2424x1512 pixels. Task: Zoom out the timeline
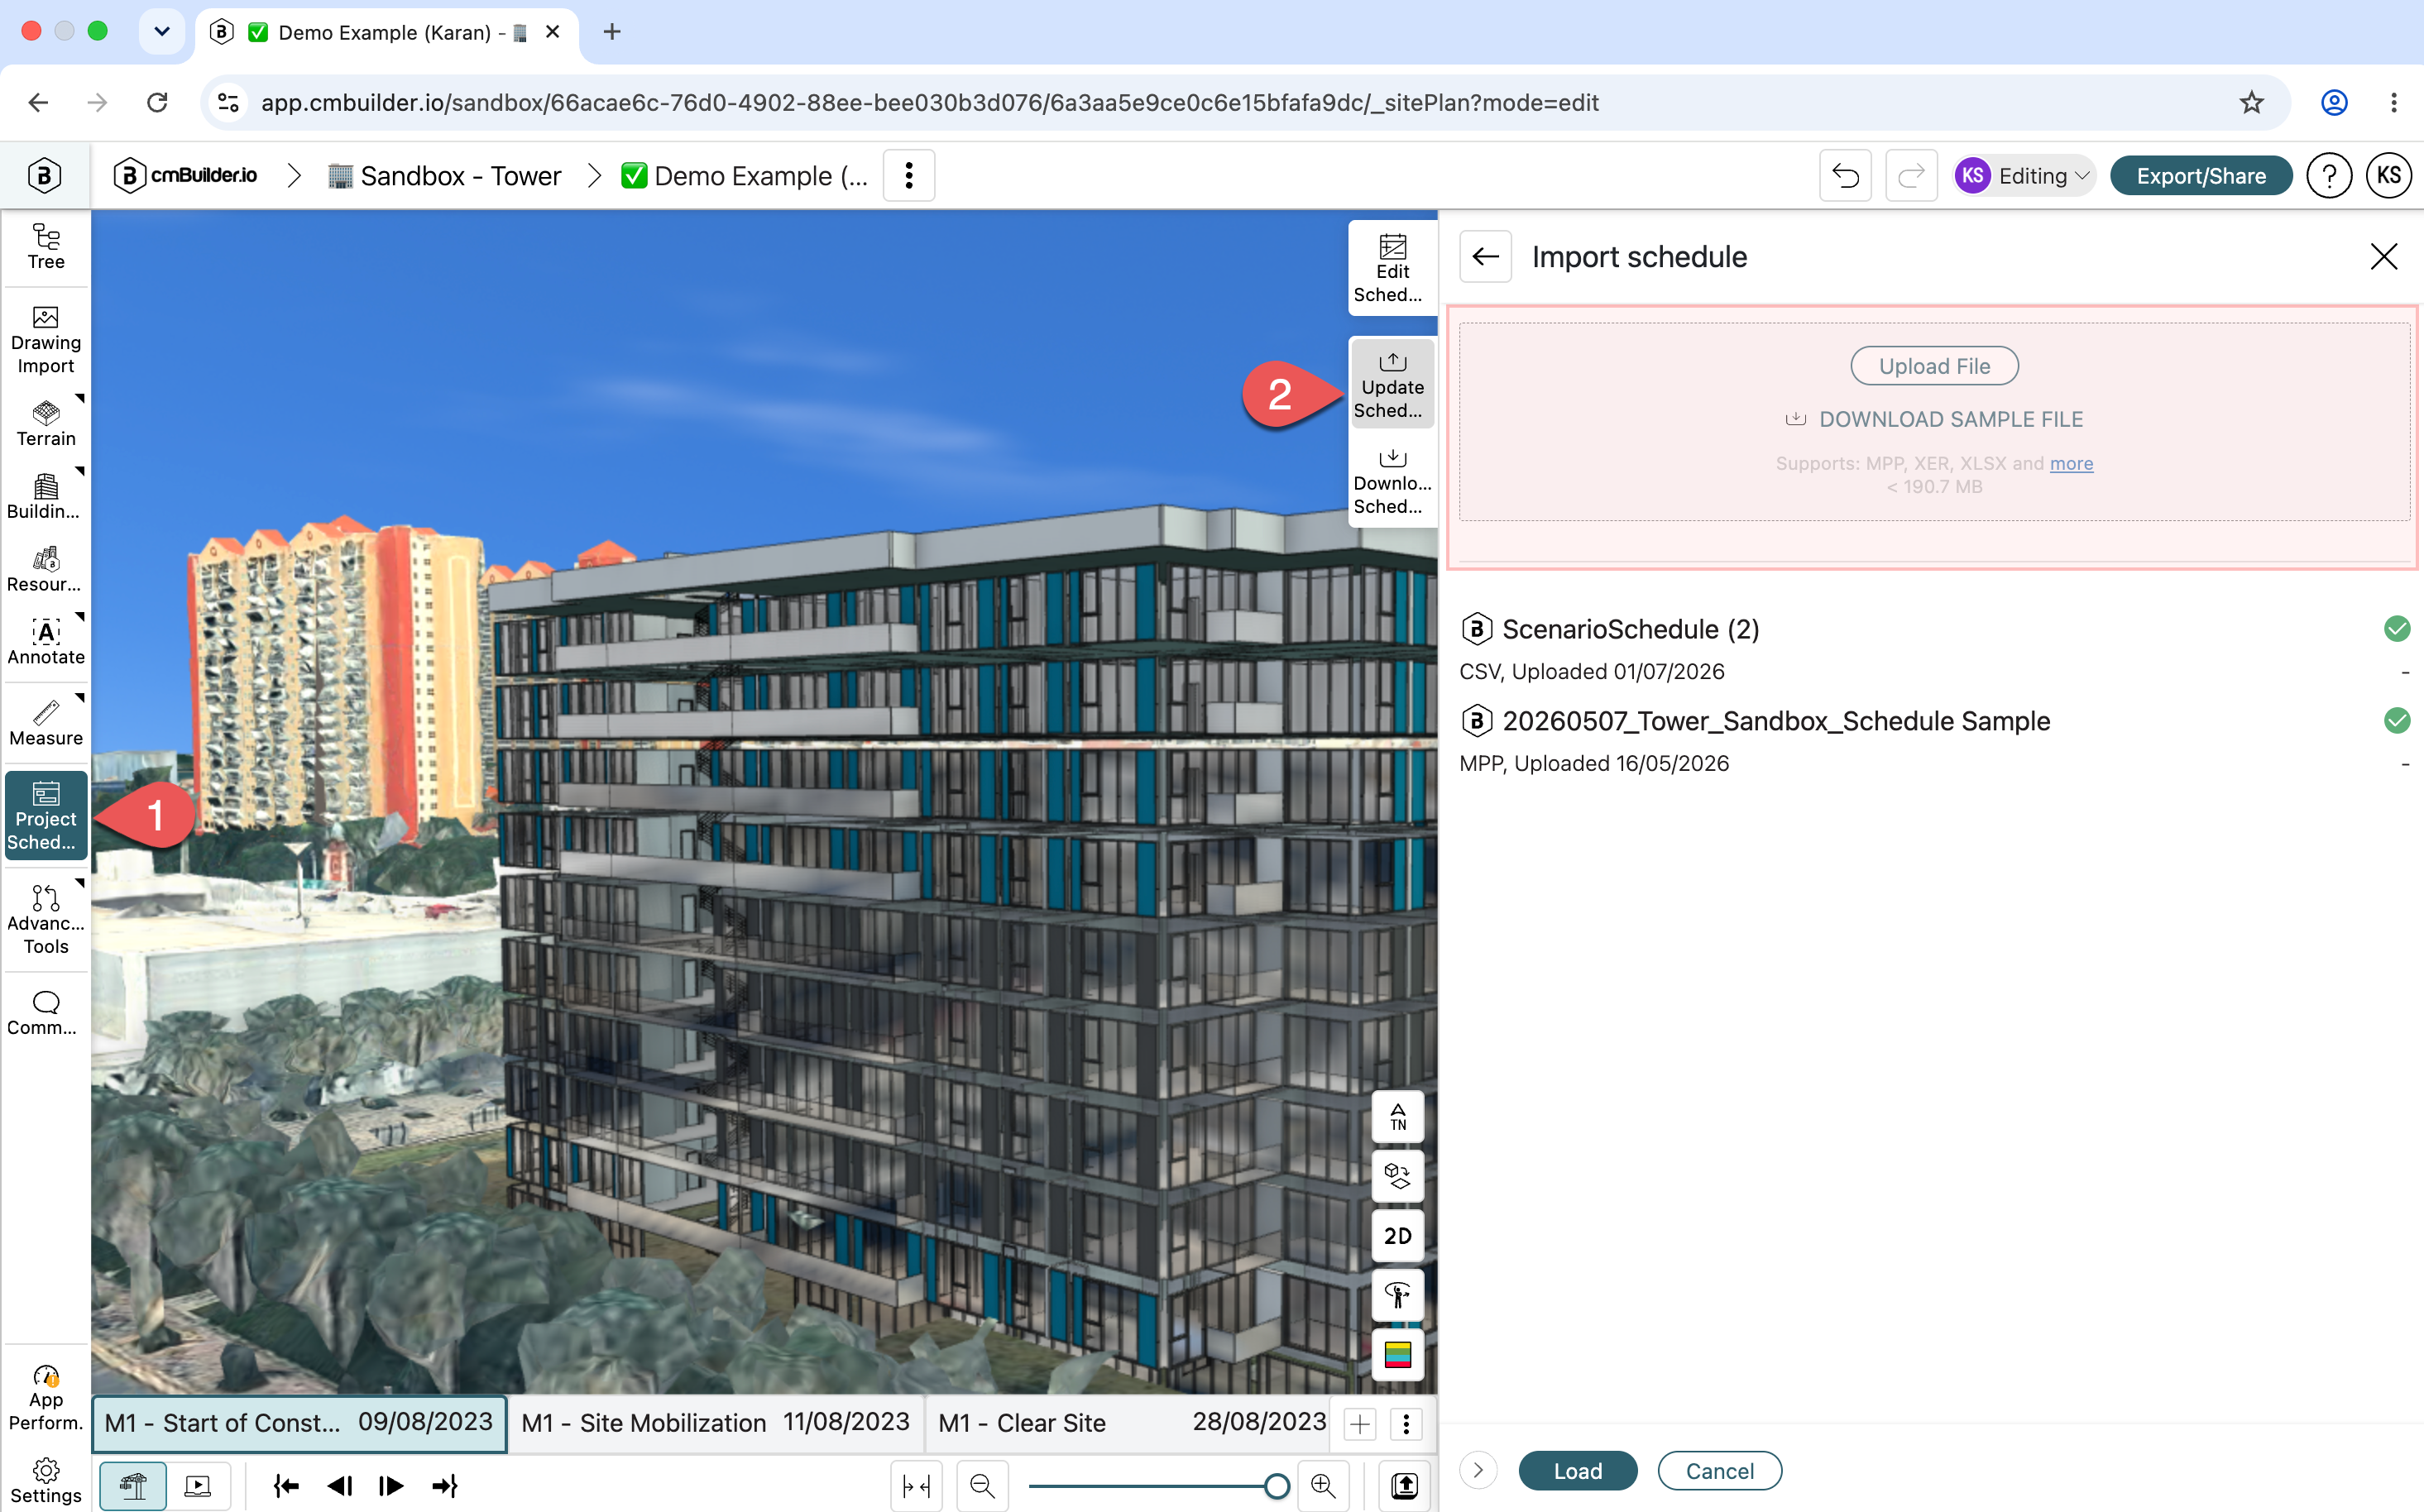tap(982, 1486)
